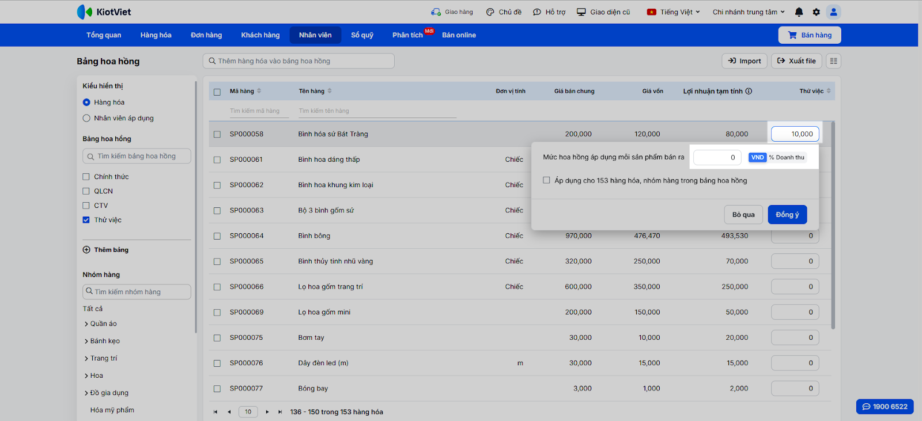Jump to first page pagination arrow
The height and width of the screenshot is (421, 922).
pyautogui.click(x=216, y=412)
